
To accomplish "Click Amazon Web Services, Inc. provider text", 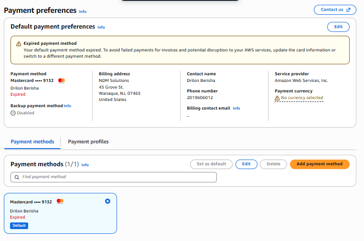I will coord(301,80).
